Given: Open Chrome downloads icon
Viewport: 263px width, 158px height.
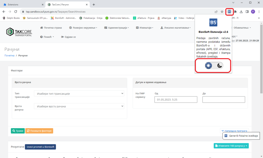Looking at the screenshot, I should pos(241,12).
